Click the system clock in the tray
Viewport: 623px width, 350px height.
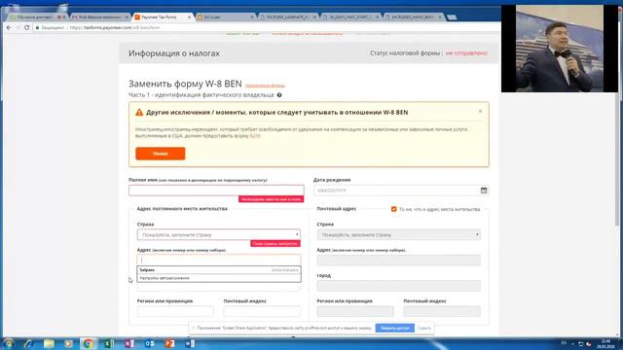coord(605,343)
